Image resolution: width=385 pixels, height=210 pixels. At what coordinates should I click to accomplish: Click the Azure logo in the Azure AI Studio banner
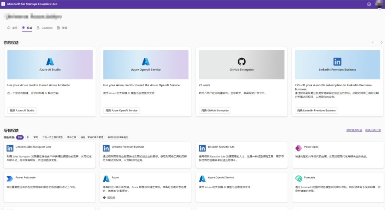tap(50, 61)
